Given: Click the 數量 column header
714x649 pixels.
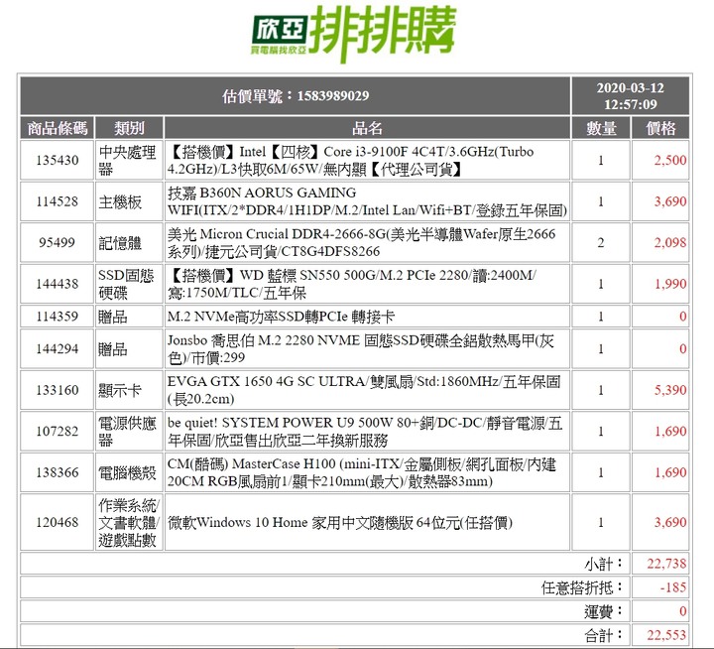Looking at the screenshot, I should pos(601,128).
